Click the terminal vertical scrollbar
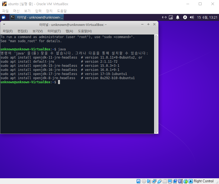The width and height of the screenshot is (219, 184). point(156,84)
